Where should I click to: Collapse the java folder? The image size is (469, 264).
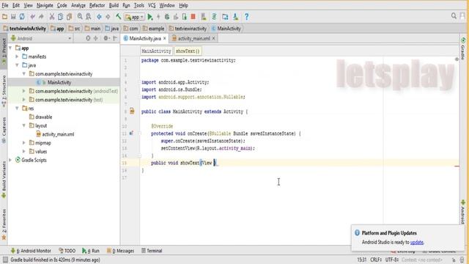(17, 65)
